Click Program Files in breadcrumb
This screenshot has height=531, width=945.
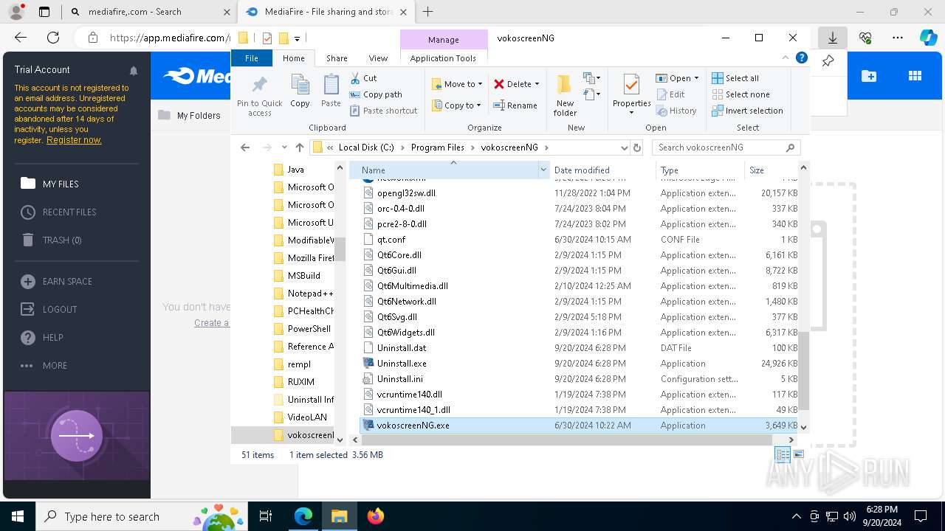pos(438,147)
